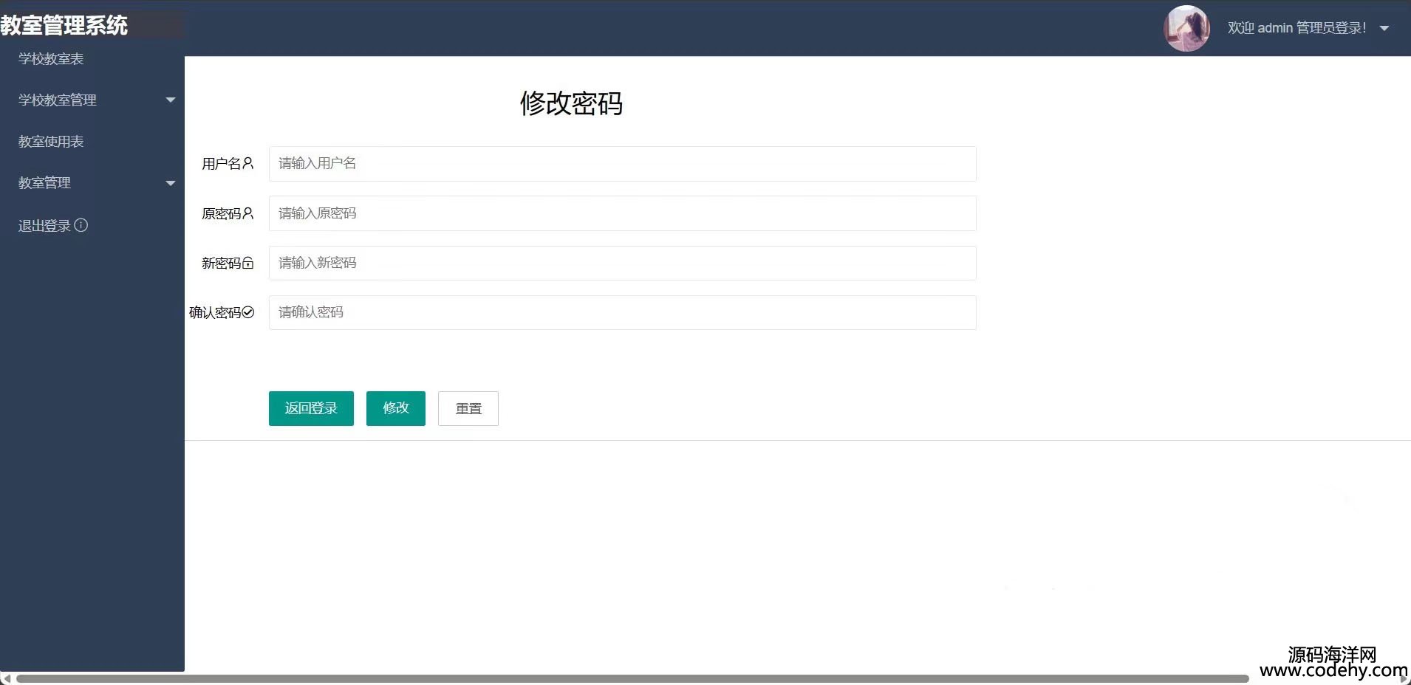The height and width of the screenshot is (685, 1411).
Task: Submit with the 修改 button
Action: tap(395, 408)
